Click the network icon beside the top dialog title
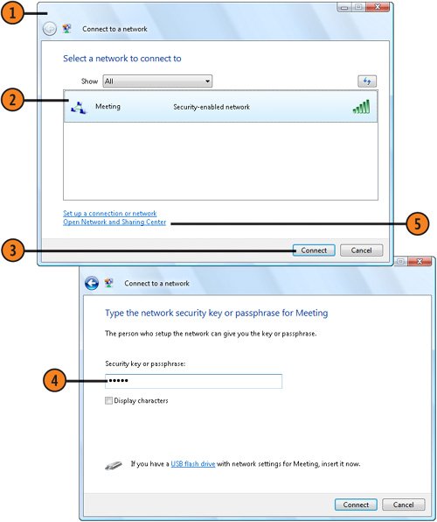The height and width of the screenshot is (522, 437). (x=66, y=29)
